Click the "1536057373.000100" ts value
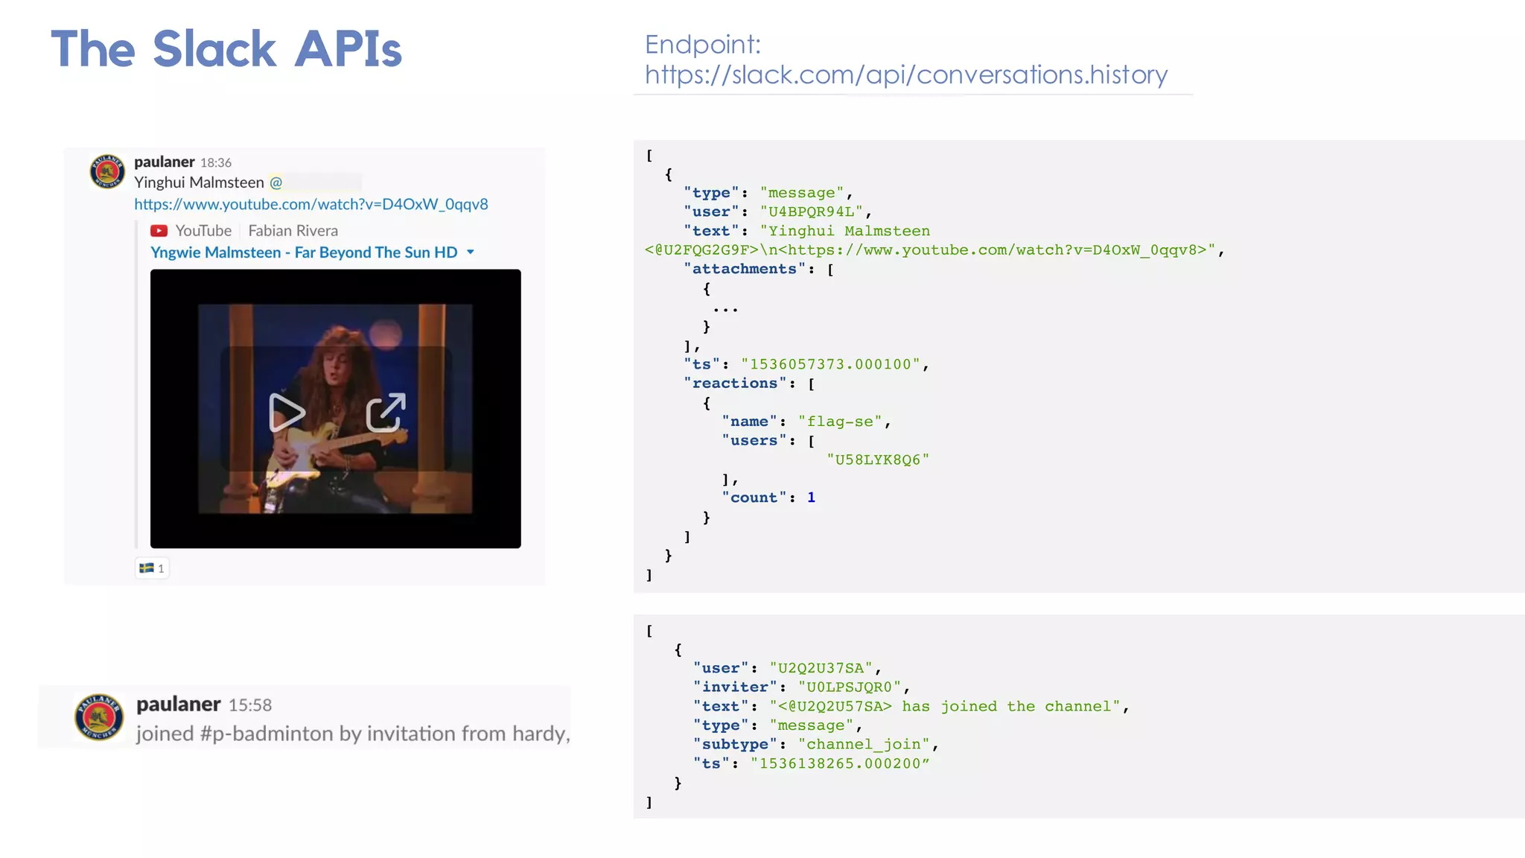The height and width of the screenshot is (858, 1525). [x=831, y=364]
